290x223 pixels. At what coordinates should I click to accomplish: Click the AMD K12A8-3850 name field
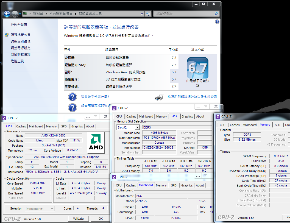[x=54, y=136]
